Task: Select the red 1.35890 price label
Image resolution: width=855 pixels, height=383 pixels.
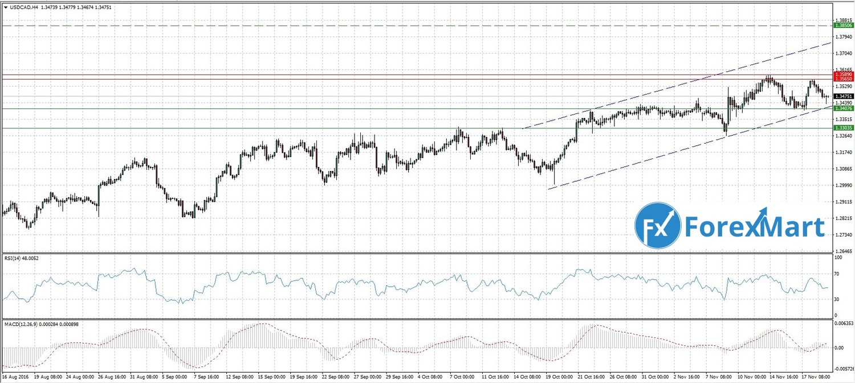Action: (843, 74)
